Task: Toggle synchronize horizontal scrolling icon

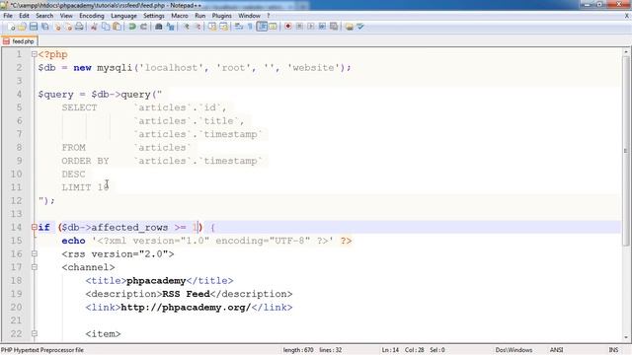Action: (223, 27)
